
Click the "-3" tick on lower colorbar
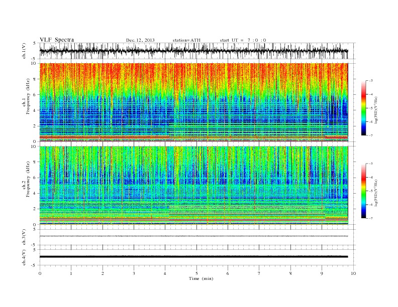(371, 164)
